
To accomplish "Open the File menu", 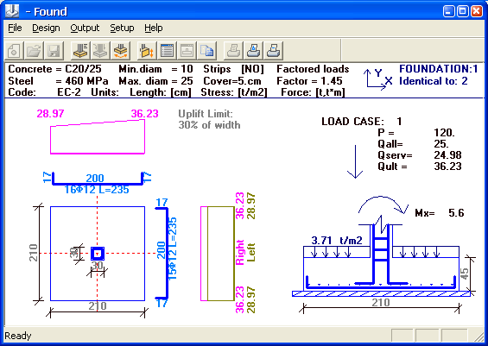I will [x=15, y=28].
